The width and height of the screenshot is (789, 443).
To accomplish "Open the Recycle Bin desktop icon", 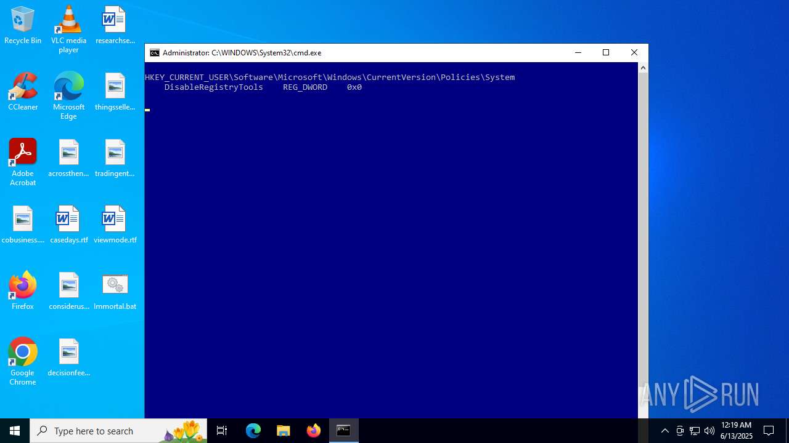I will 23,26.
